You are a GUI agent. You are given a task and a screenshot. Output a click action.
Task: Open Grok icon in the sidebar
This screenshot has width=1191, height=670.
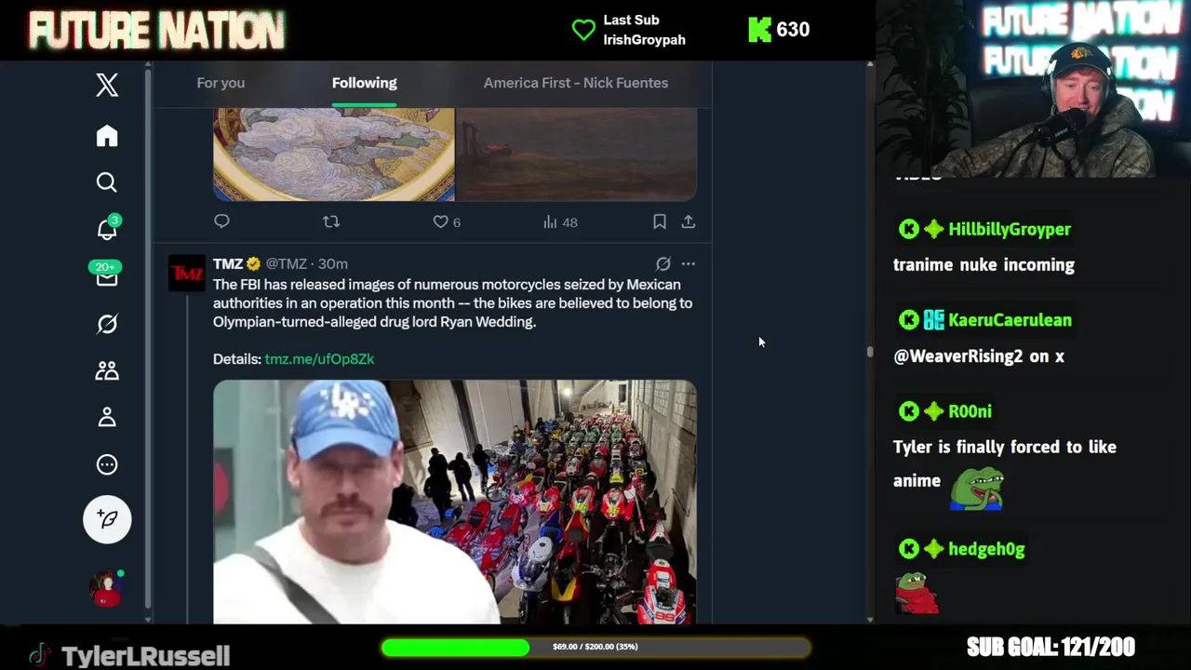pos(107,324)
